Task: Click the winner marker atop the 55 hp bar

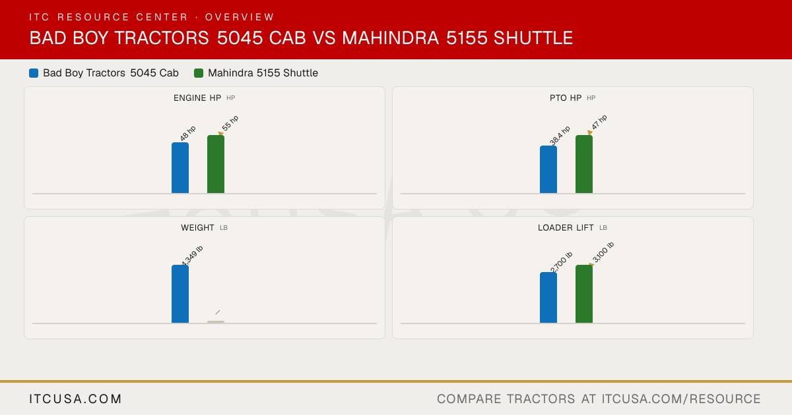Action: coord(221,134)
